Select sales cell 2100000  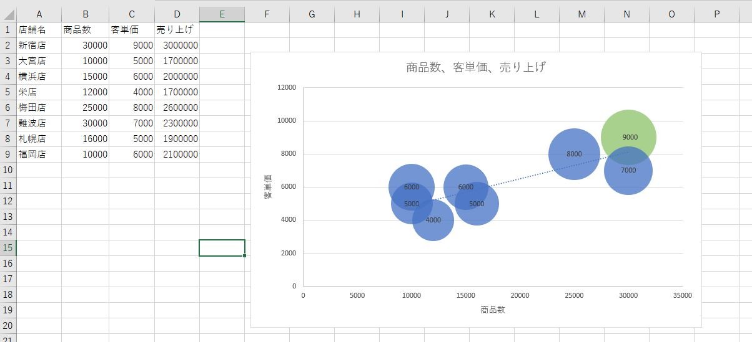(x=177, y=154)
